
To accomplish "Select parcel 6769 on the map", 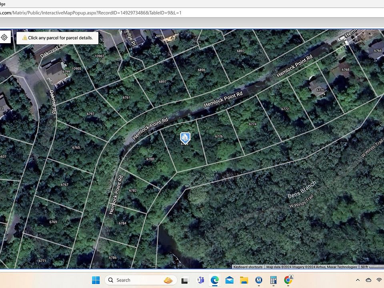I will pos(53,222).
